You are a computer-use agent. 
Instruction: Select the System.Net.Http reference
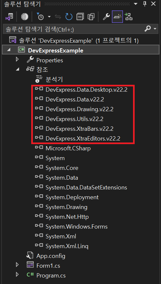pyautogui.click(x=67, y=217)
